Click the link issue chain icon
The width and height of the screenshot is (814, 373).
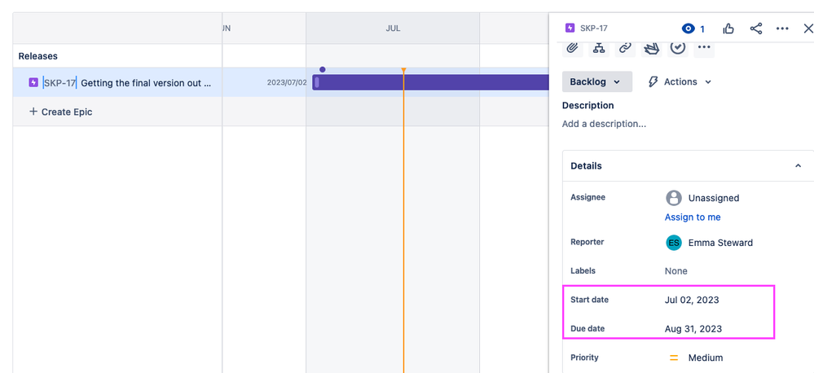click(x=625, y=48)
